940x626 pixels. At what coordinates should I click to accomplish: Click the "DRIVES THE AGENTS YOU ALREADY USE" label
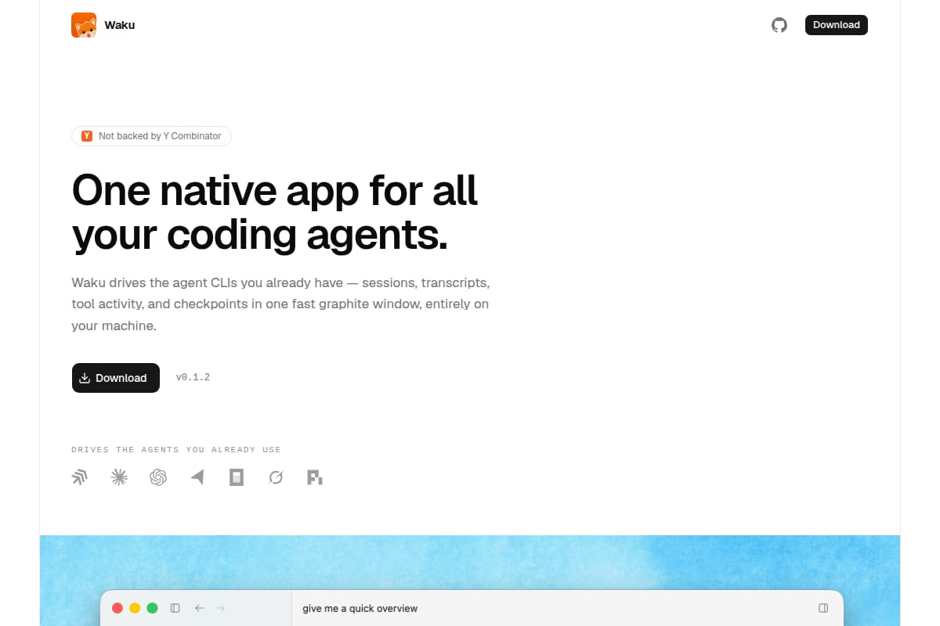[176, 450]
